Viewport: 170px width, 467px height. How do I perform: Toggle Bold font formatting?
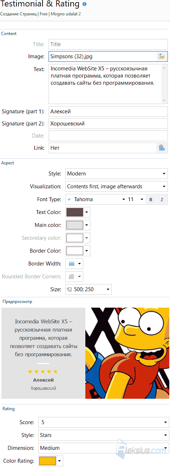pyautogui.click(x=151, y=199)
